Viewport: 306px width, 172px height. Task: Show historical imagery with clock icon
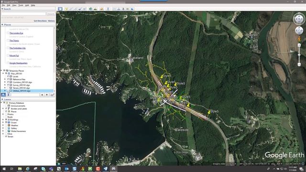coord(91,9)
